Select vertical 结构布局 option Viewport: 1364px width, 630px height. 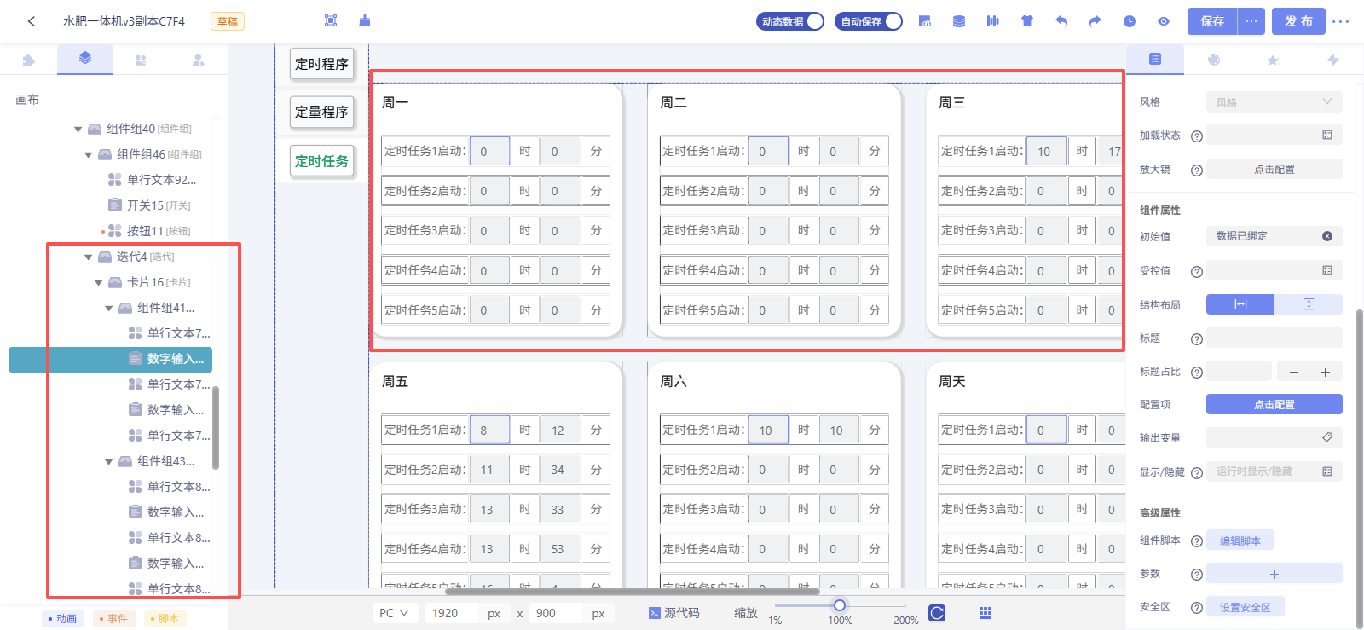point(1309,304)
